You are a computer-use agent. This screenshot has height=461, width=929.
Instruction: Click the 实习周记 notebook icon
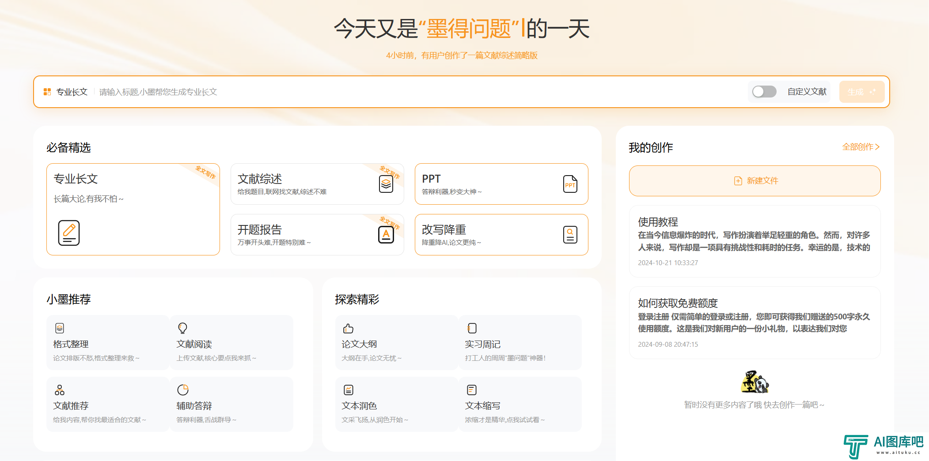472,328
